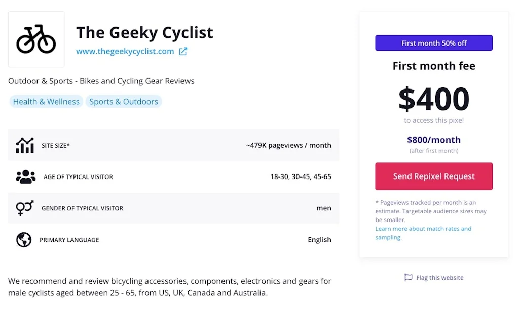Open the www.thegeekycyclist.com link

pos(125,51)
